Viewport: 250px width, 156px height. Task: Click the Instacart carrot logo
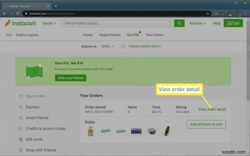[20, 23]
